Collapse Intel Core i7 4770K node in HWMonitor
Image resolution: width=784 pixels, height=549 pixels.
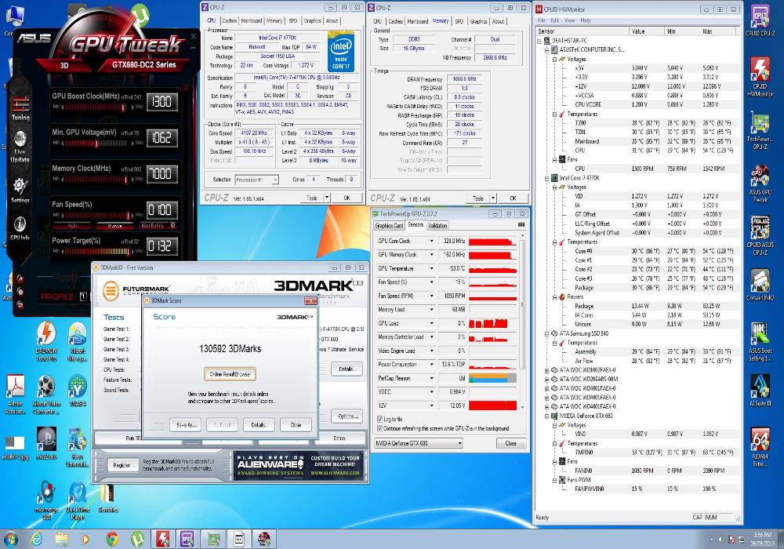pos(547,178)
